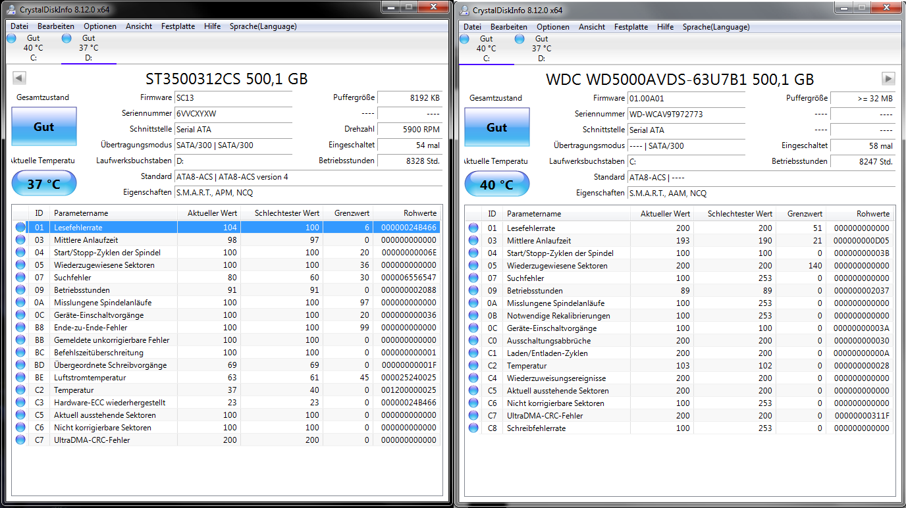Image resolution: width=906 pixels, height=508 pixels.
Task: Click status orb for Hardware-ECC wiederhergestellt row
Action: (20, 403)
